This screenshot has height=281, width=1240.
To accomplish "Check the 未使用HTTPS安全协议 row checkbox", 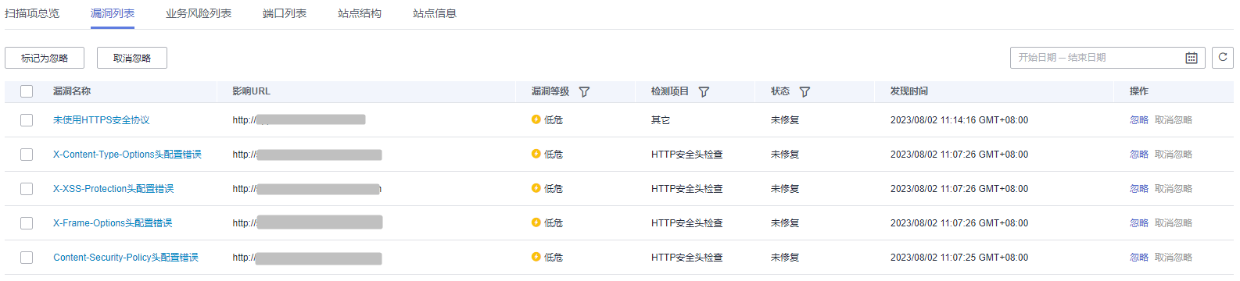I will (x=27, y=120).
